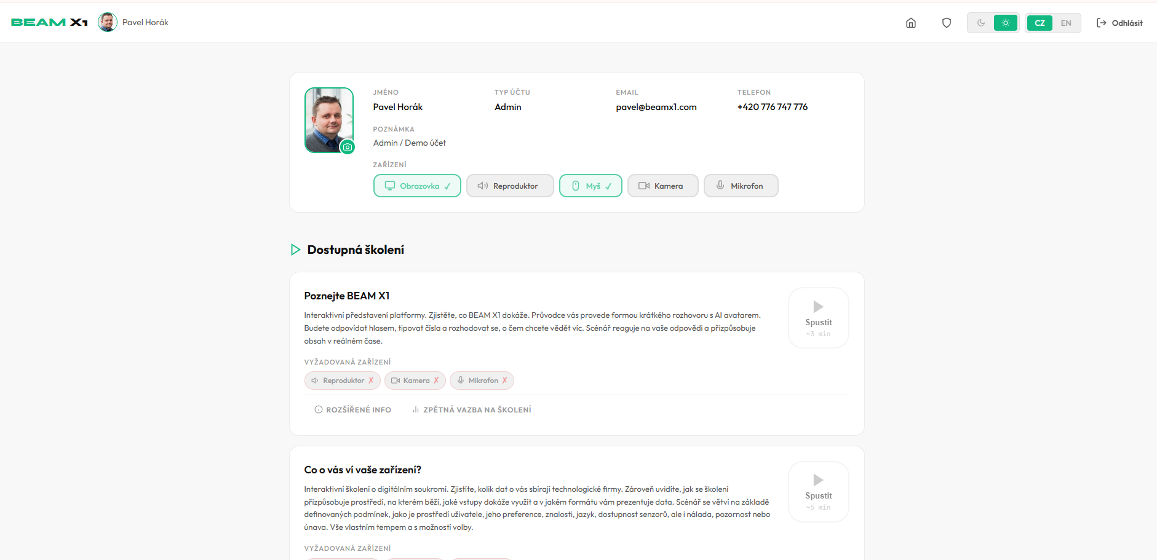Toggle the Myš device

click(x=590, y=186)
